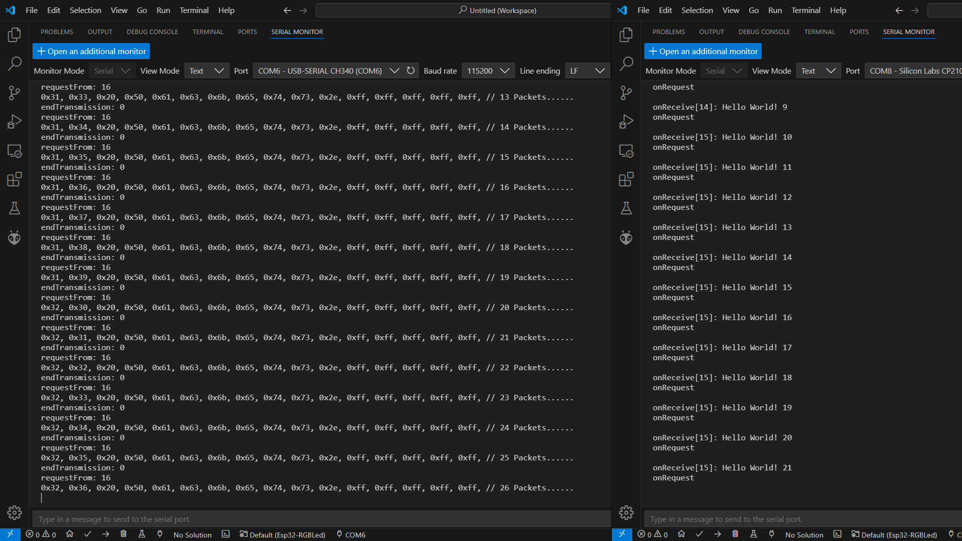Go back arrow in right window title bar
The height and width of the screenshot is (541, 962).
(x=899, y=11)
